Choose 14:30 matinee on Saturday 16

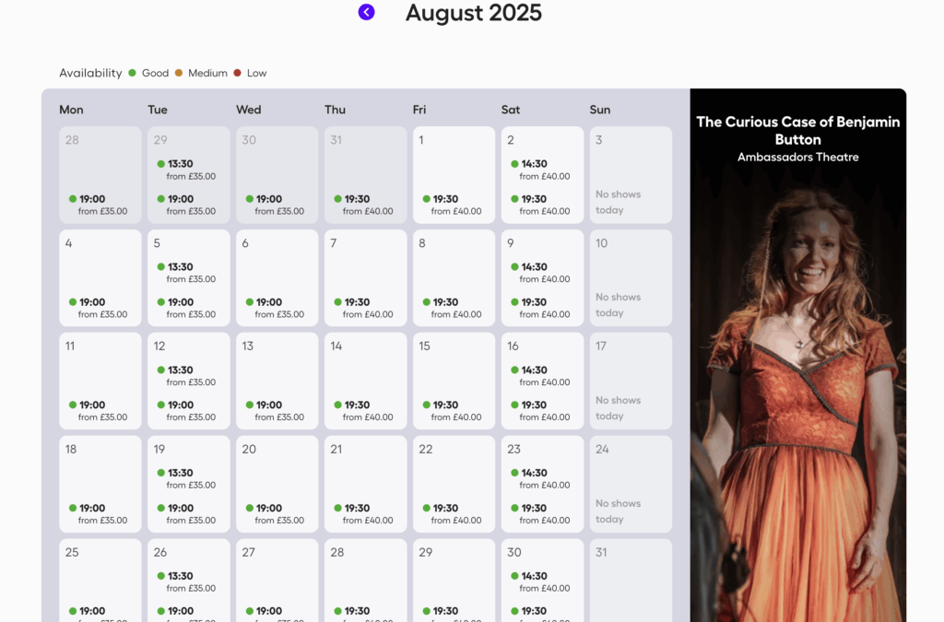click(x=540, y=375)
